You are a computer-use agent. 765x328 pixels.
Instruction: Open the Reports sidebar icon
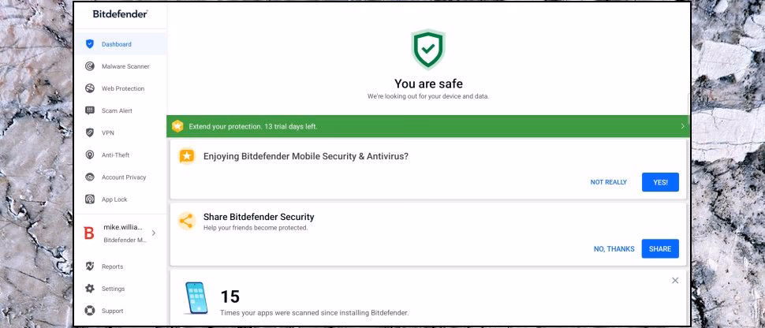(90, 266)
